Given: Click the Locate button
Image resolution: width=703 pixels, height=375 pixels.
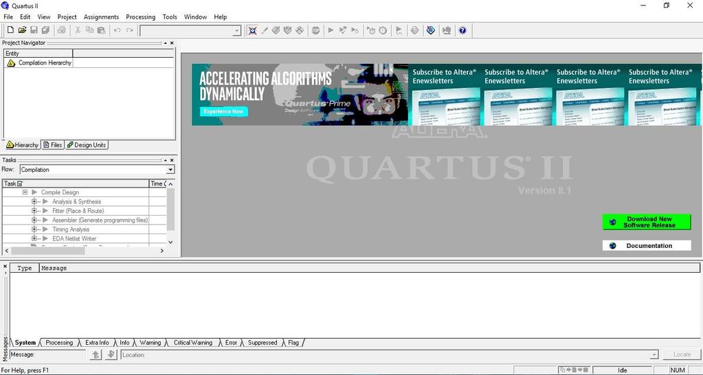Looking at the screenshot, I should [682, 354].
